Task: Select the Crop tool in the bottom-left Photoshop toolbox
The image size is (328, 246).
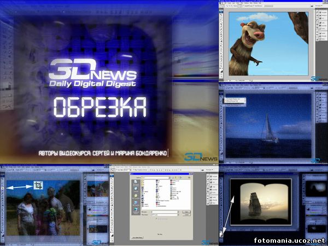Action: (x=3, y=188)
